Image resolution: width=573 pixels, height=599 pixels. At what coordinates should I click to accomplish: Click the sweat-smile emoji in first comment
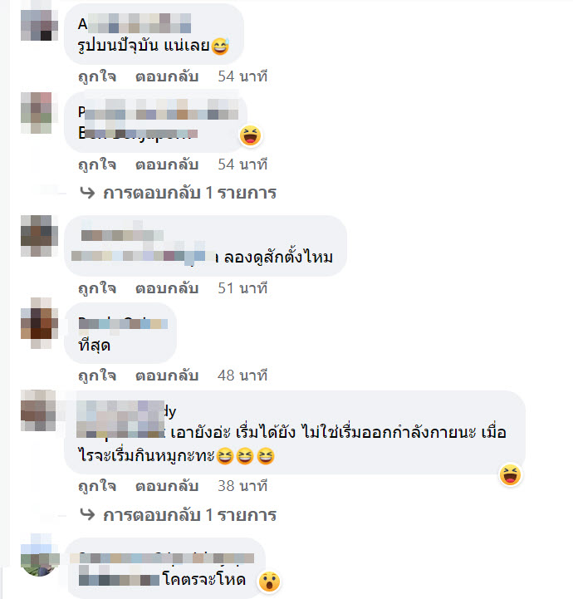coord(220,47)
